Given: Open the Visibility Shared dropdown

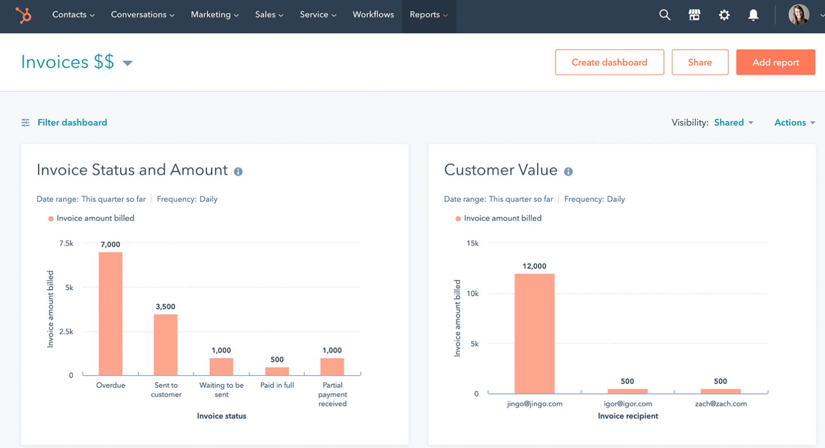Looking at the screenshot, I should (733, 122).
